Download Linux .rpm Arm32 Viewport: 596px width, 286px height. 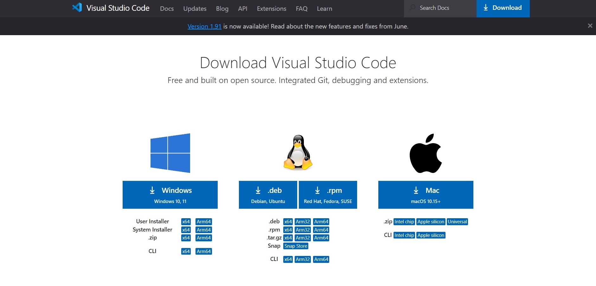pos(303,230)
